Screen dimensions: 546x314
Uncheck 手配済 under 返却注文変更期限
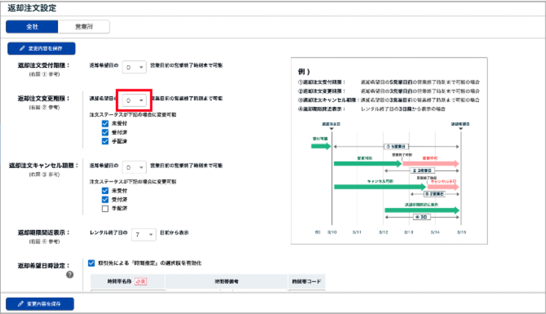[105, 141]
